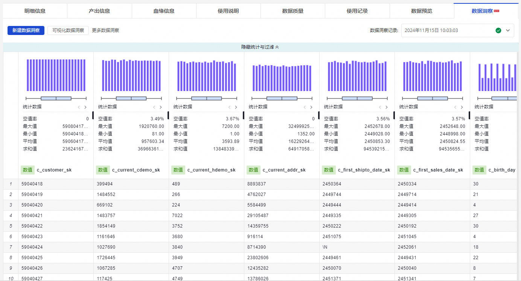Screen dimensions: 521x281
Task: Open the 数据洞察记录 date dropdown
Action: [457, 30]
